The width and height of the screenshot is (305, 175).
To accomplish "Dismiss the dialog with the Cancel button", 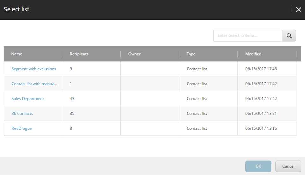I will pyautogui.click(x=288, y=166).
